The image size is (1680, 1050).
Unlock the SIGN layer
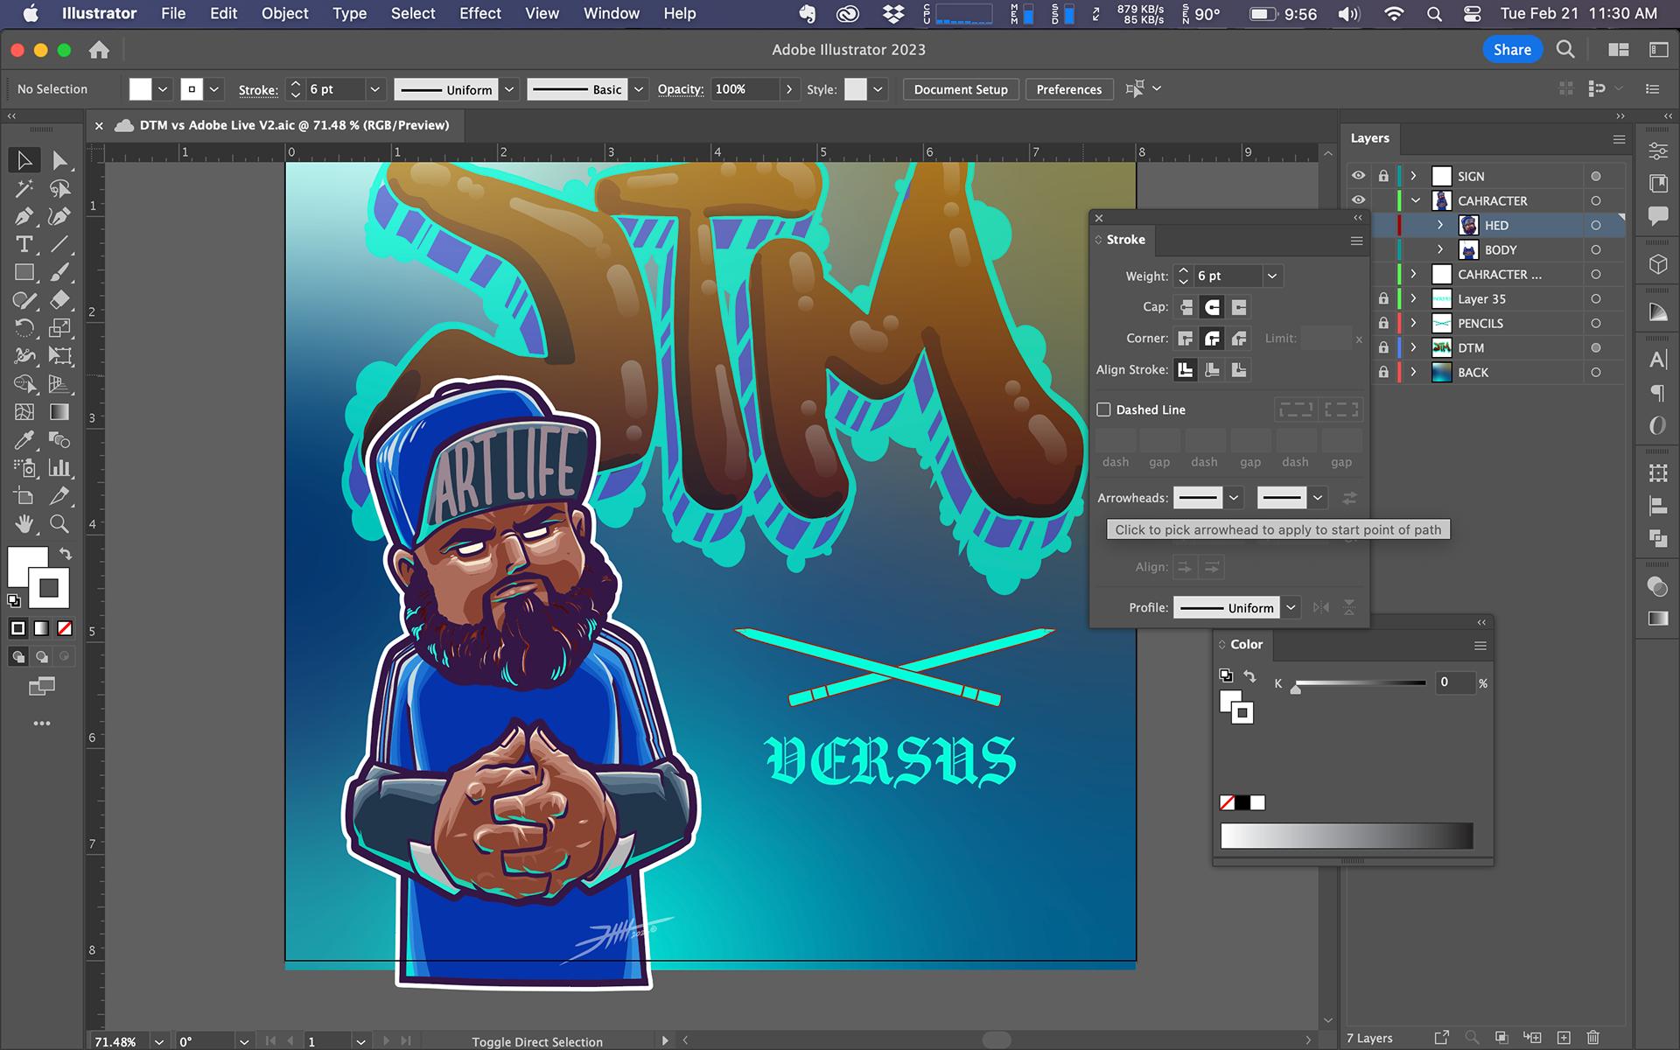click(x=1383, y=176)
